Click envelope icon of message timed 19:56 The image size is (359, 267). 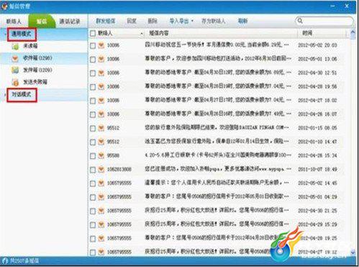(101, 86)
